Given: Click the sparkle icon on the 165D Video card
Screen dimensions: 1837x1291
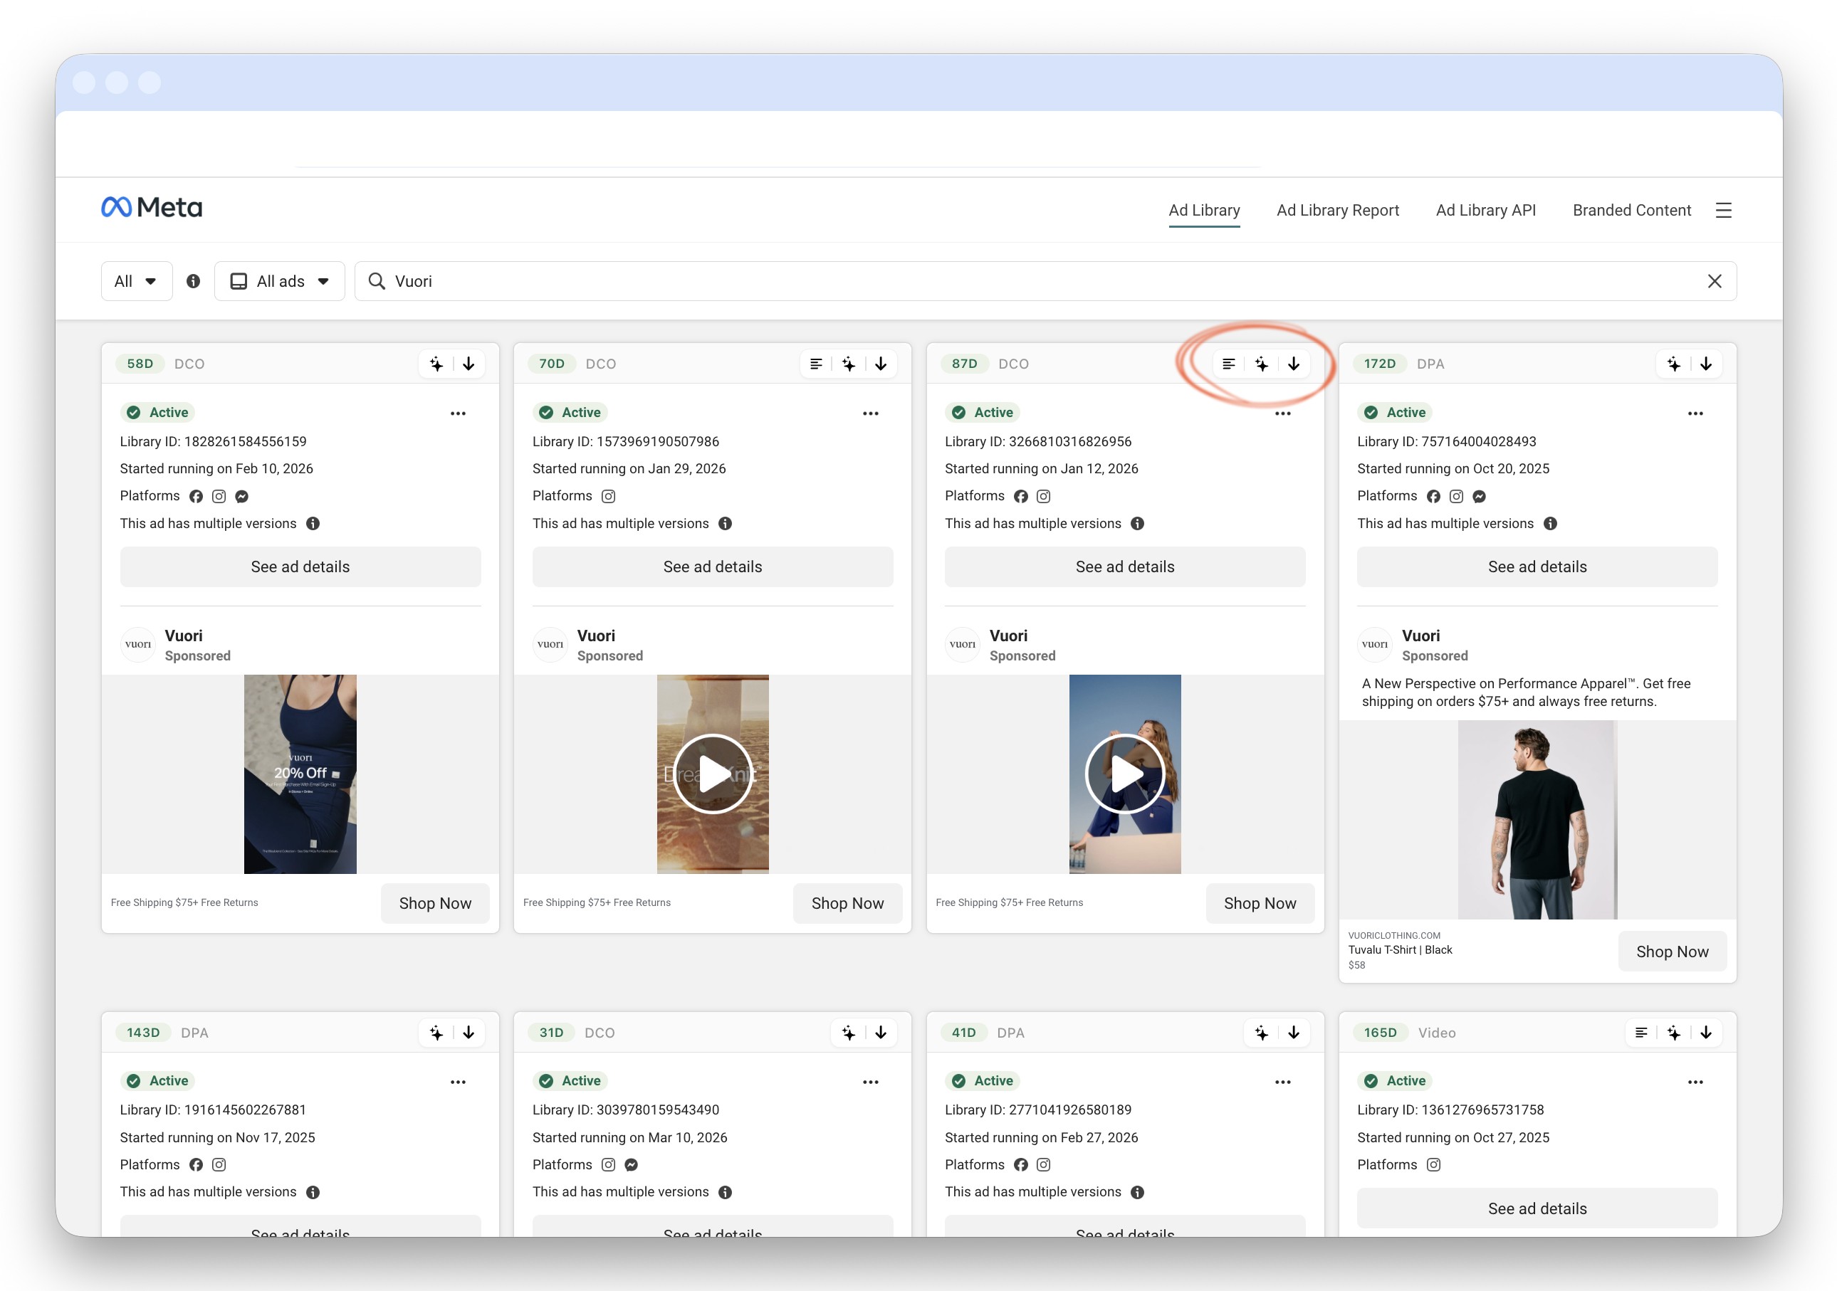Looking at the screenshot, I should click(x=1673, y=1033).
